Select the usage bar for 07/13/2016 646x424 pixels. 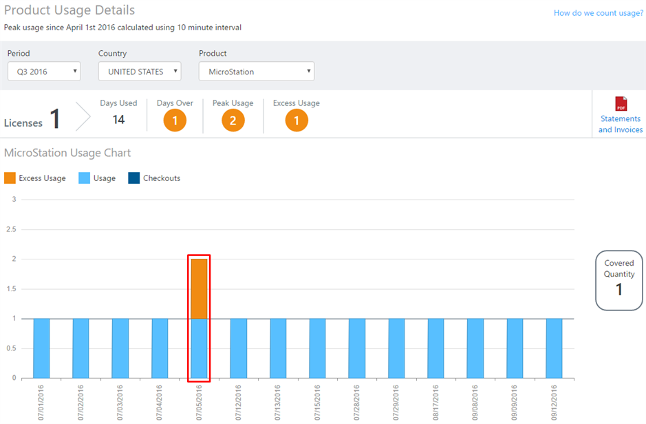(x=278, y=348)
